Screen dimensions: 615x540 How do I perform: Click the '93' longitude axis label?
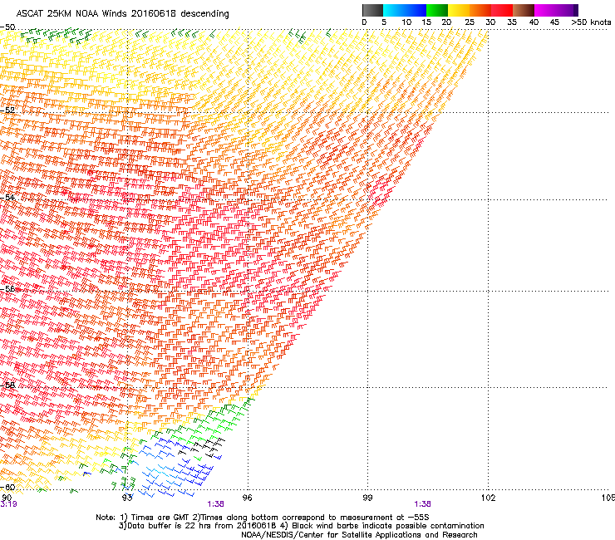[127, 498]
